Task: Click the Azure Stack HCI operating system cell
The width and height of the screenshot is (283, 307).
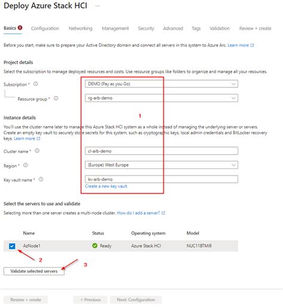Action: coord(146,246)
